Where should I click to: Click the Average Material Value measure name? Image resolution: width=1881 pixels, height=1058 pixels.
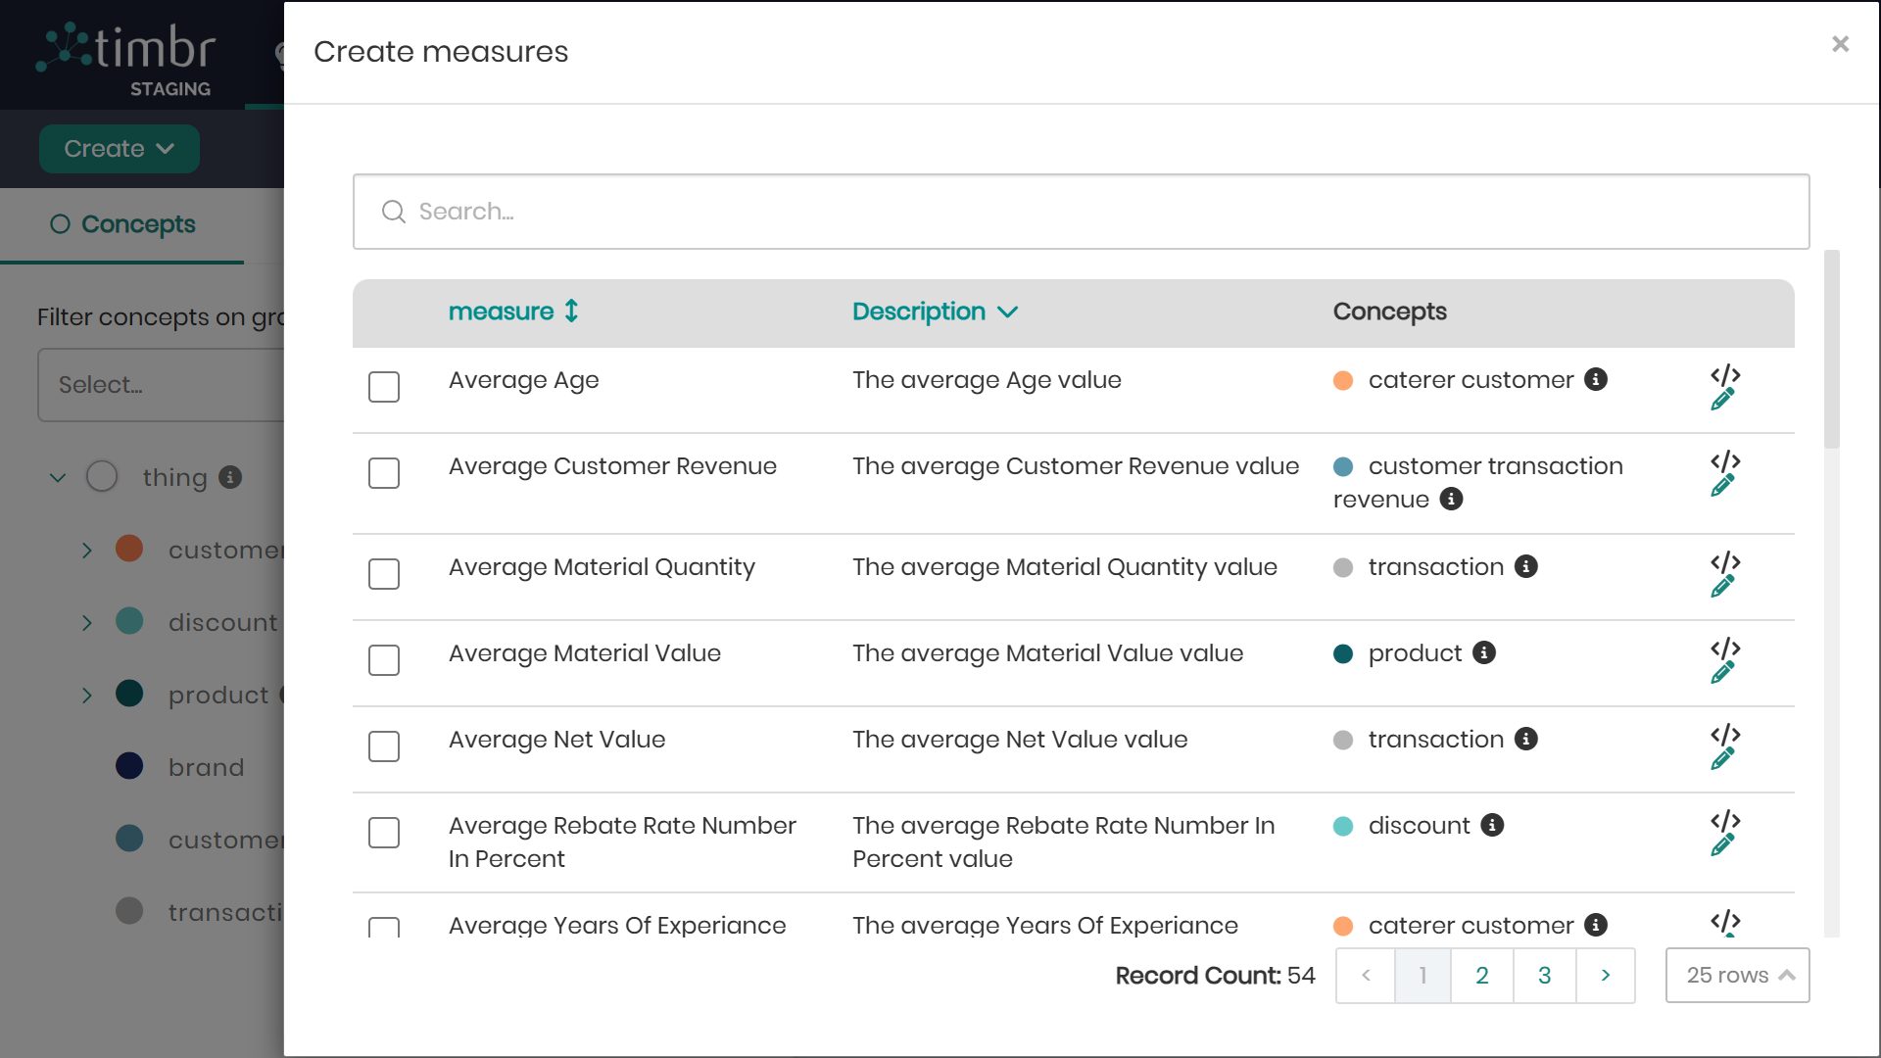[x=585, y=653]
